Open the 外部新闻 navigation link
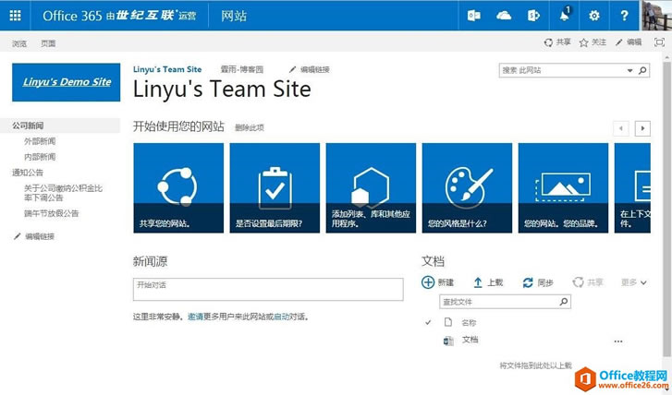This screenshot has width=672, height=395. tap(40, 141)
